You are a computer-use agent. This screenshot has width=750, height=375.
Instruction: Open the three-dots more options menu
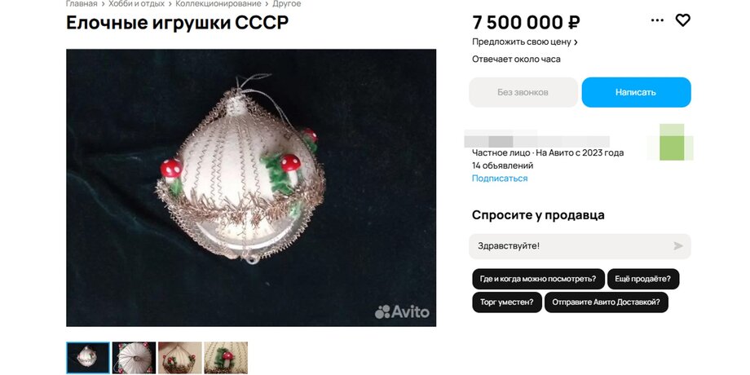pyautogui.click(x=657, y=20)
